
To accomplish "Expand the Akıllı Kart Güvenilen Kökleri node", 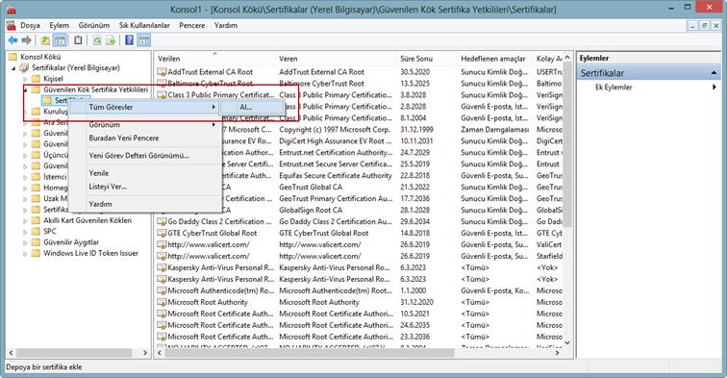I will point(25,221).
